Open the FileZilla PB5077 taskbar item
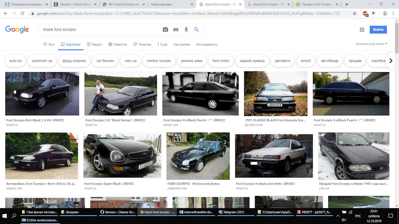The image size is (399, 224). (314, 212)
